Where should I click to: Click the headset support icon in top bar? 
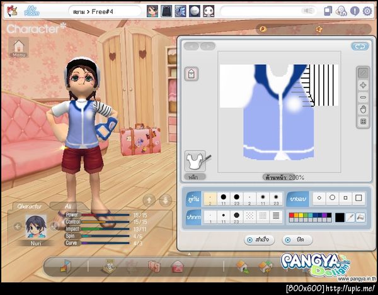341,11
